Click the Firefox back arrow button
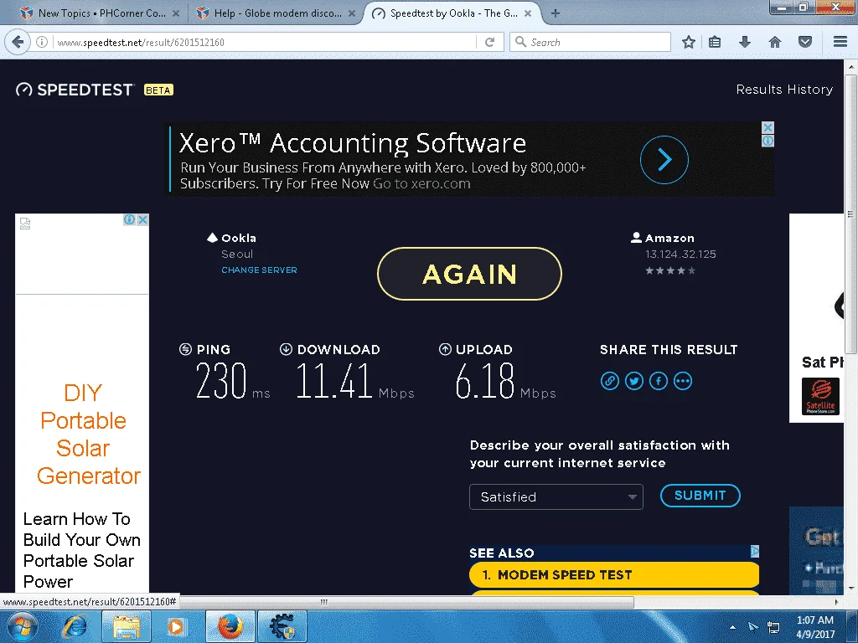Screen dimensions: 858x643 tap(18, 42)
